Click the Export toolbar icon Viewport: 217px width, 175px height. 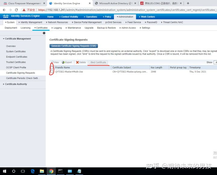pyautogui.click(x=63, y=62)
